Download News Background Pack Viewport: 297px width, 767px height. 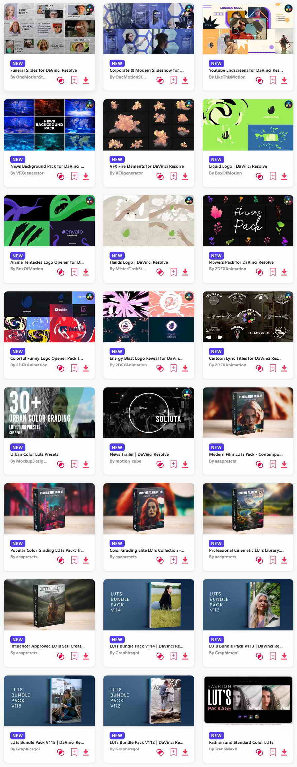tap(86, 176)
